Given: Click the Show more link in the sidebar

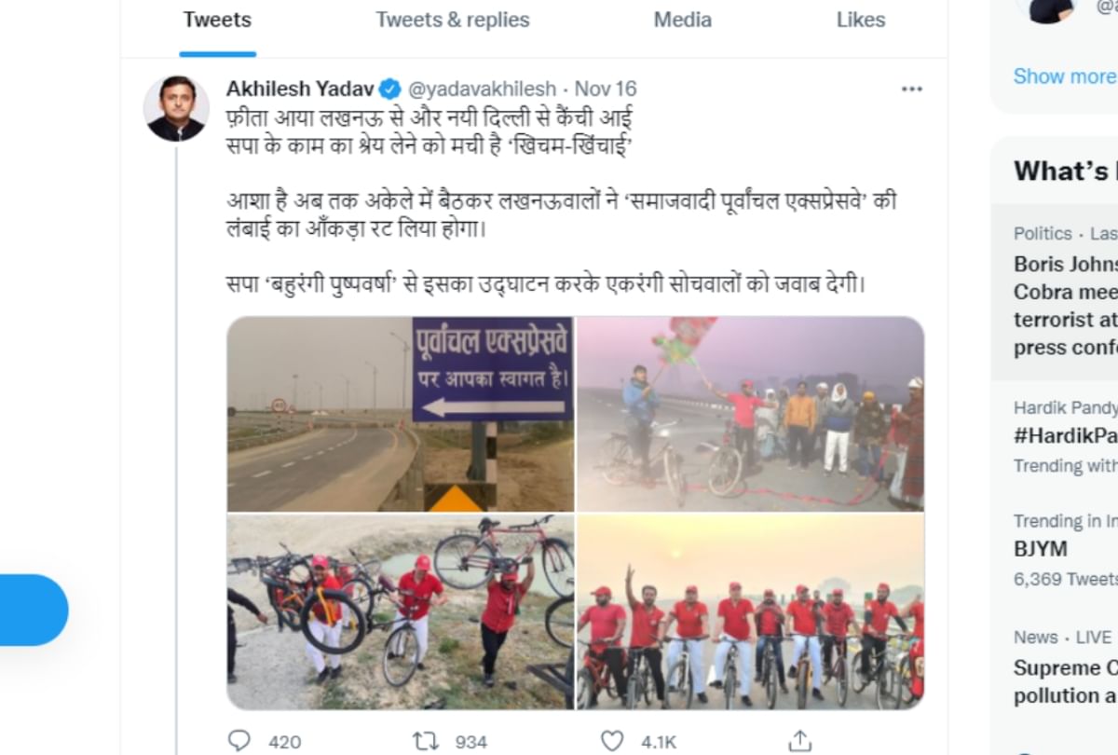Looking at the screenshot, I should (x=1065, y=76).
